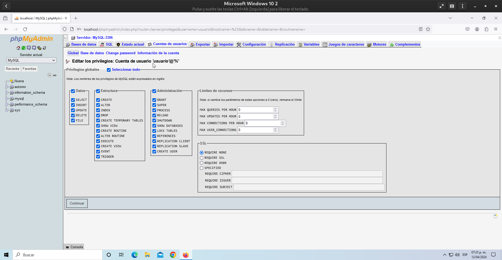Click the page-related settings icon at bottom right

495,216
